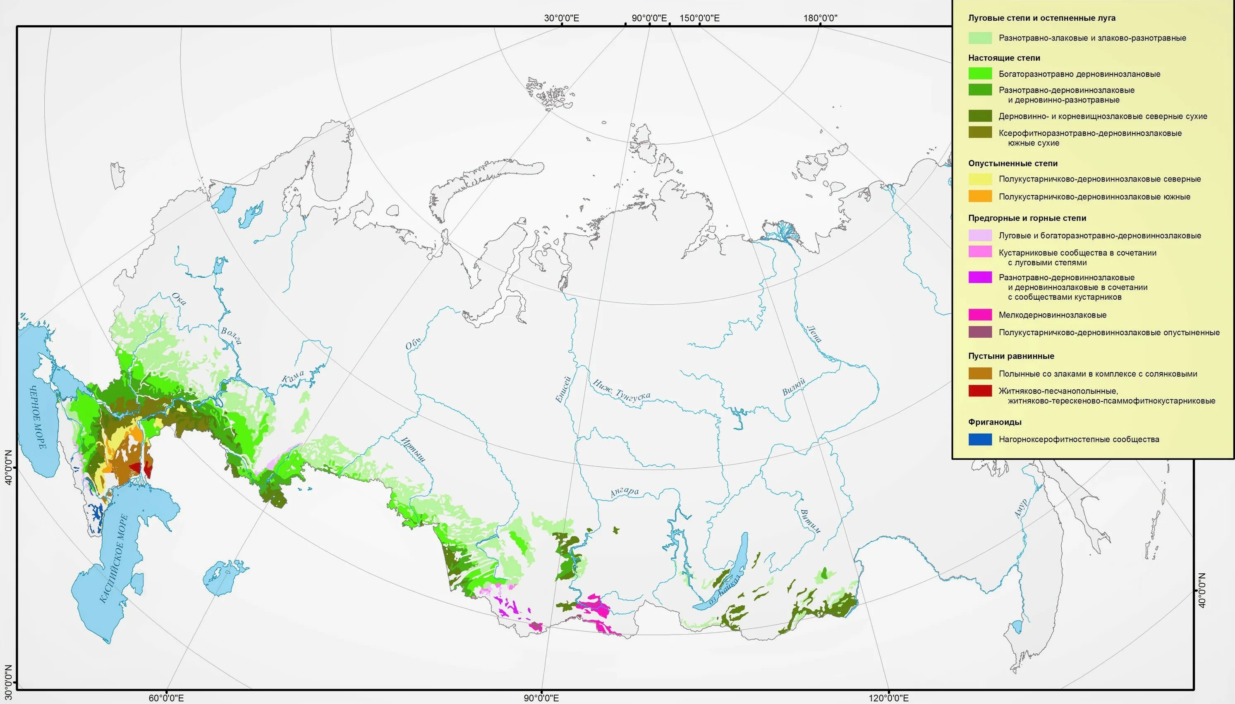
Task: Click the heading 'Луговые степи и остепненные луга'
Action: [x=1041, y=18]
